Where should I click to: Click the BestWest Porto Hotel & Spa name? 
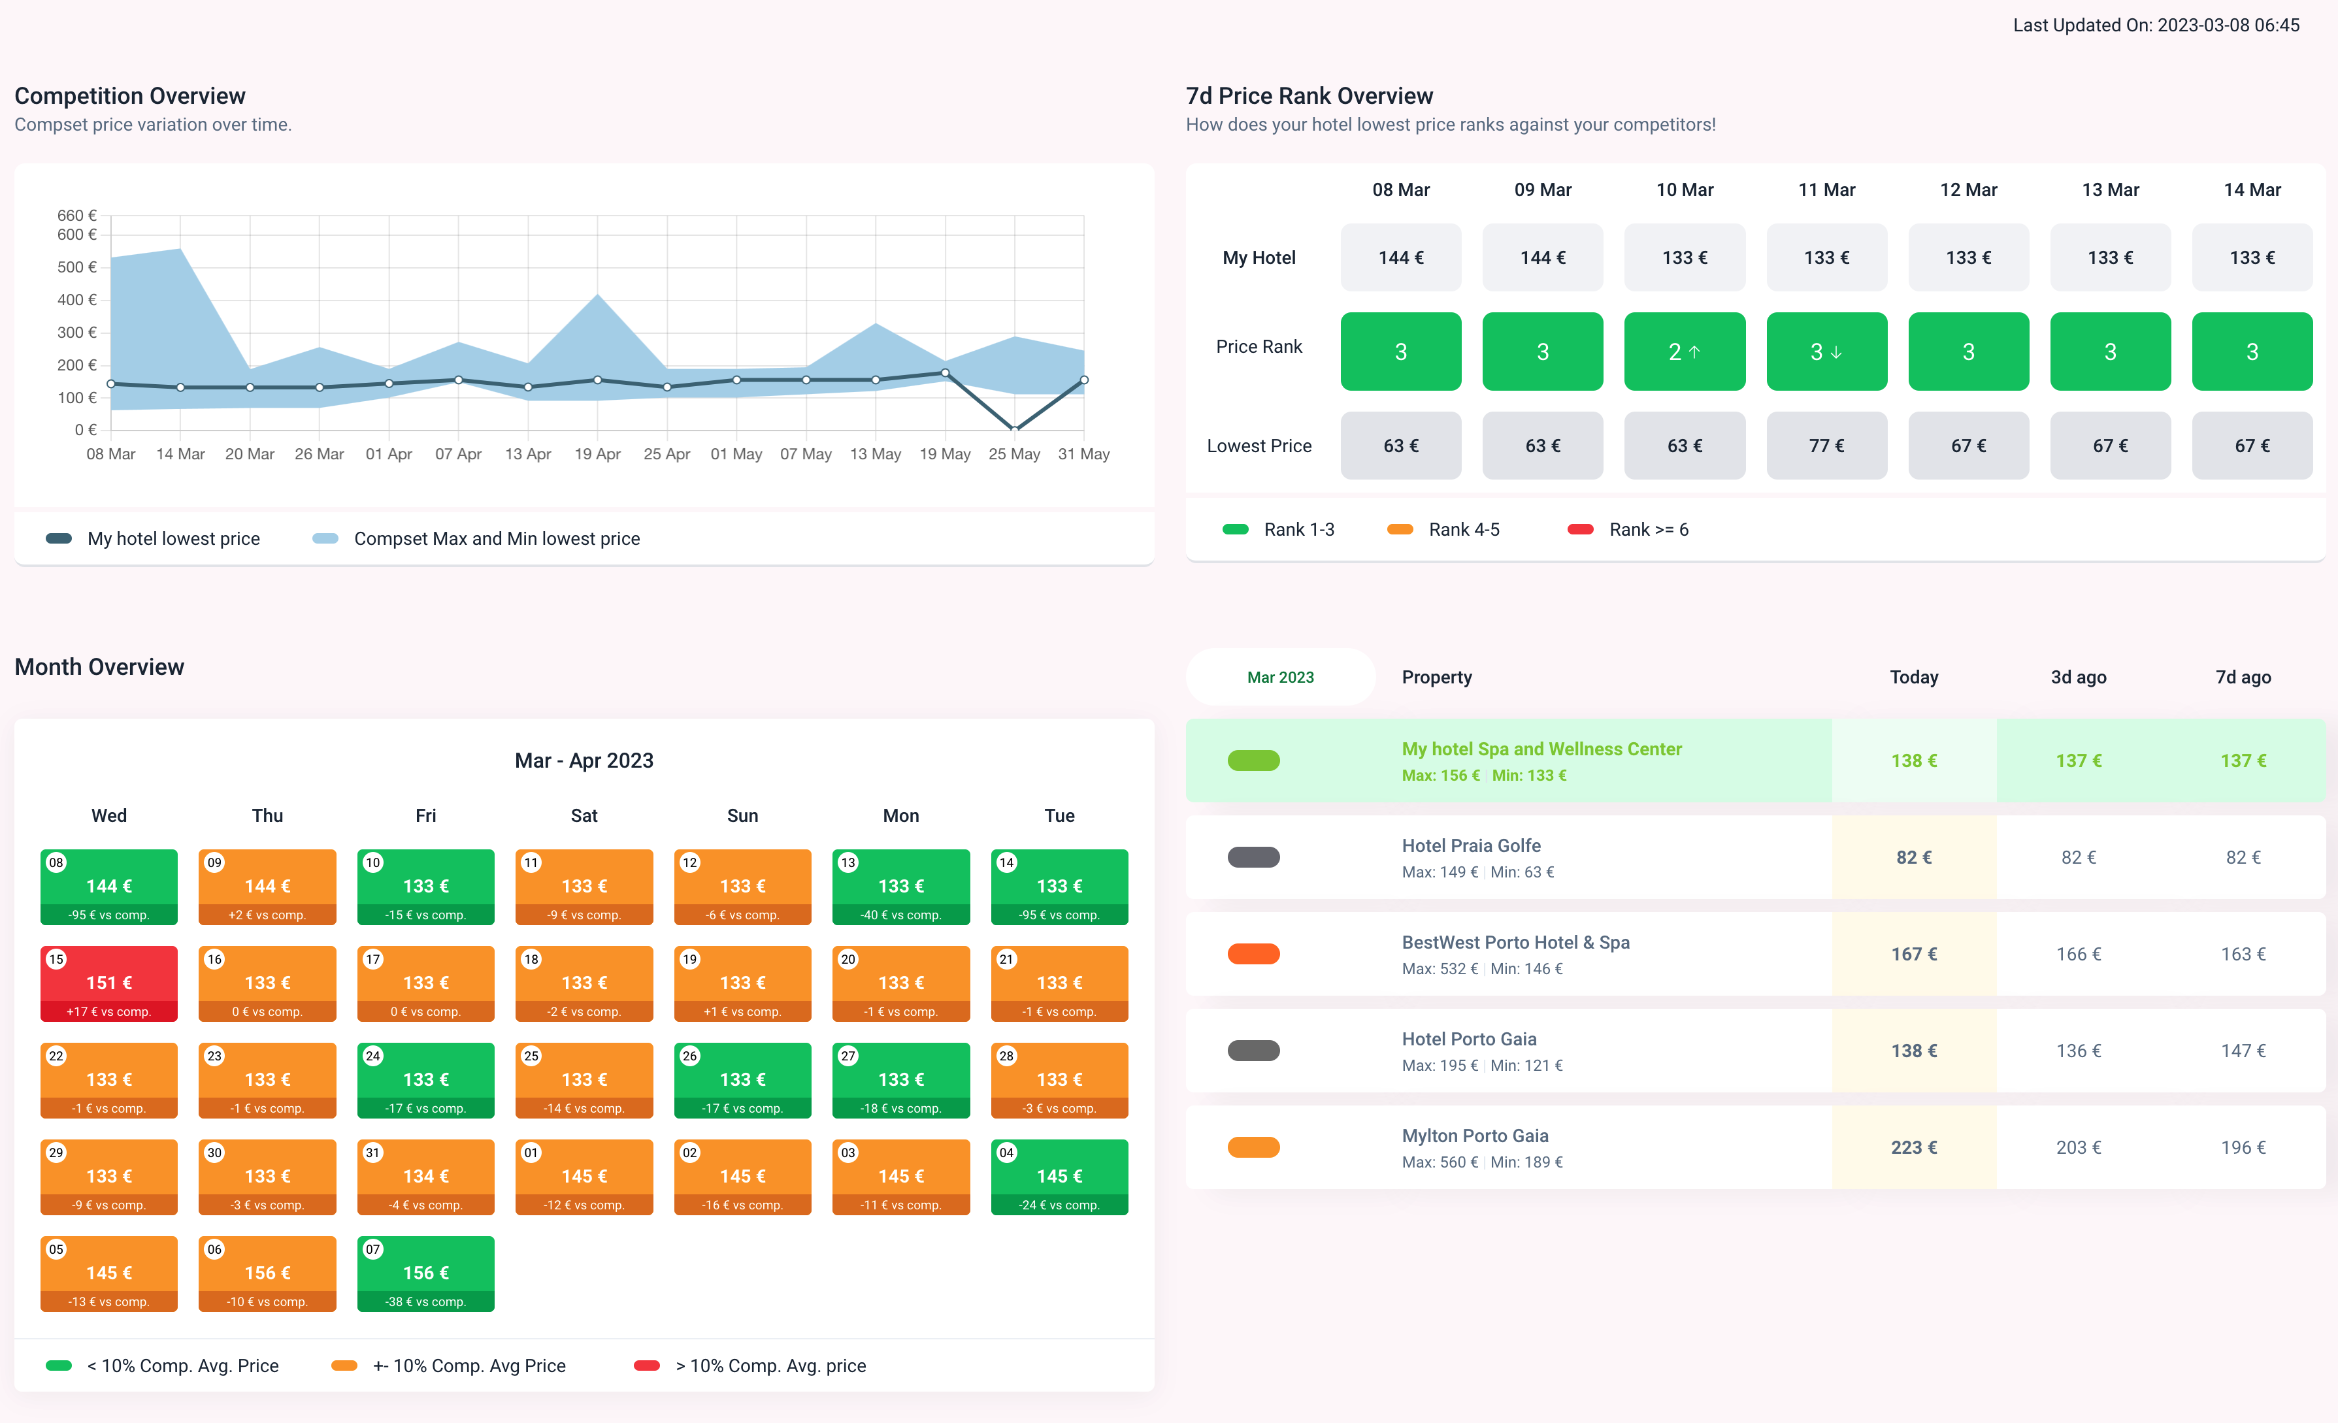pyautogui.click(x=1515, y=942)
